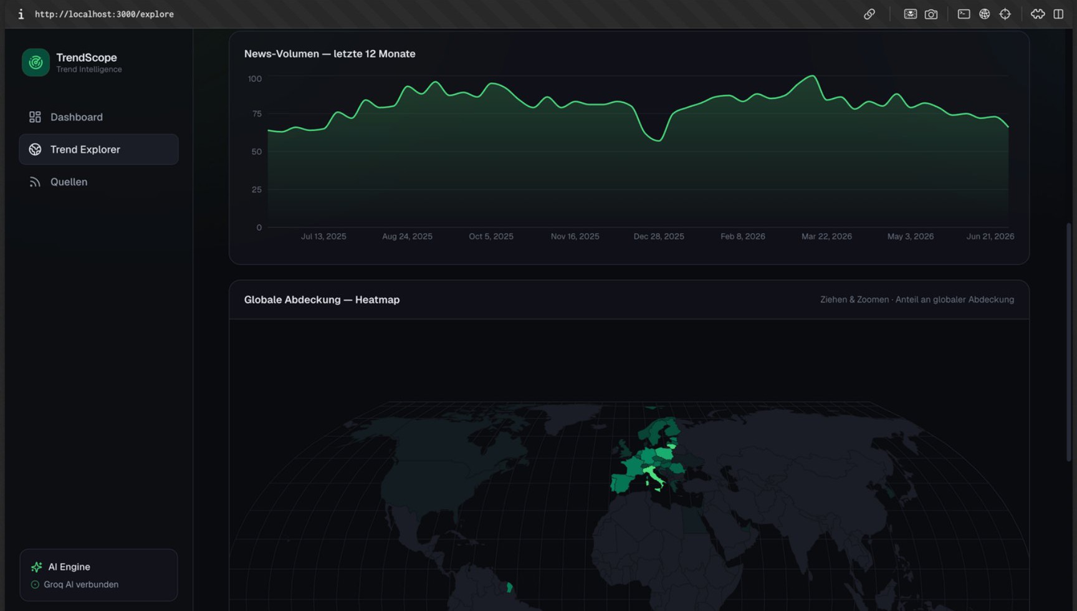
Task: Click the 'Jun 21, 2026' axis label
Action: pyautogui.click(x=990, y=237)
